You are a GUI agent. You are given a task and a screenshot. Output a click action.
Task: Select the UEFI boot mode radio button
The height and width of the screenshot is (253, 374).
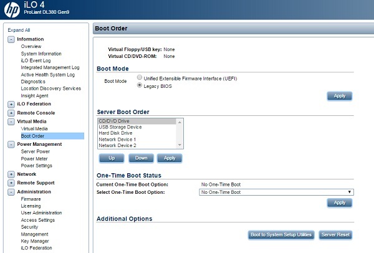tap(140, 77)
